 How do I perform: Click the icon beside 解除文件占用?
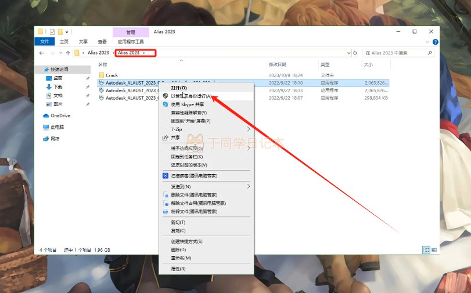pyautogui.click(x=166, y=203)
